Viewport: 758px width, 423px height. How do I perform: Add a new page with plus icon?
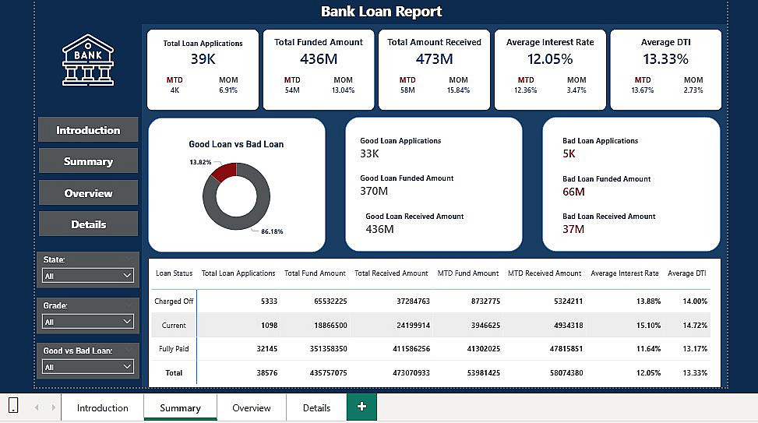[x=361, y=407]
